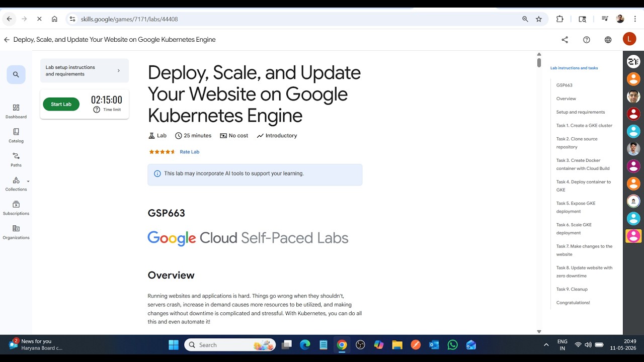Open the browser extensions puzzle icon
Screen dimensions: 644x362
[x=560, y=19]
